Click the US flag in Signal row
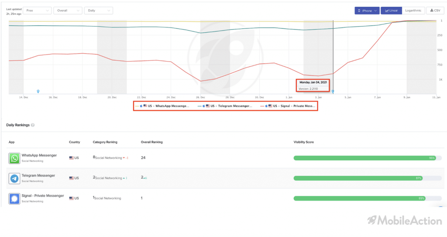 pos(71,198)
